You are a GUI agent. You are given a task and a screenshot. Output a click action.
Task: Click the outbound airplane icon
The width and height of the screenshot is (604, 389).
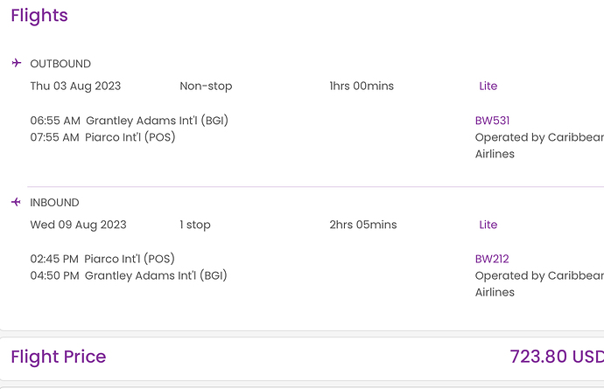click(16, 63)
